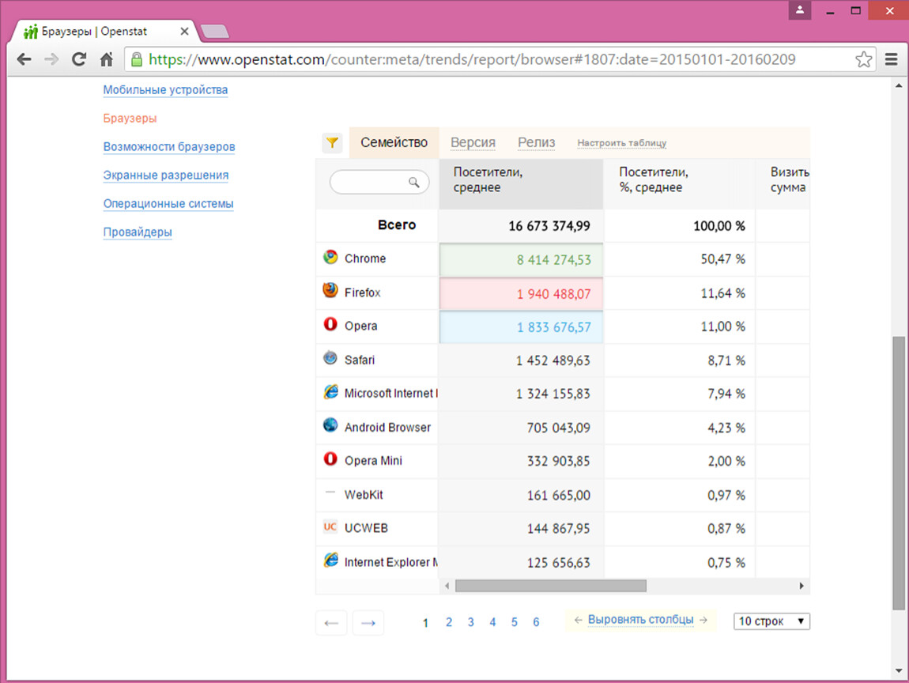Image resolution: width=909 pixels, height=683 pixels.
Task: Click the red Firefox value 1 940 488,07
Action: click(553, 294)
